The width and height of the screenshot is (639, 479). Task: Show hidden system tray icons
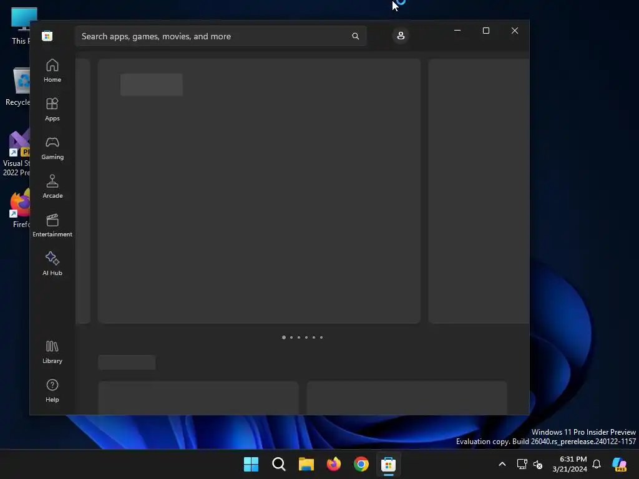click(x=502, y=464)
